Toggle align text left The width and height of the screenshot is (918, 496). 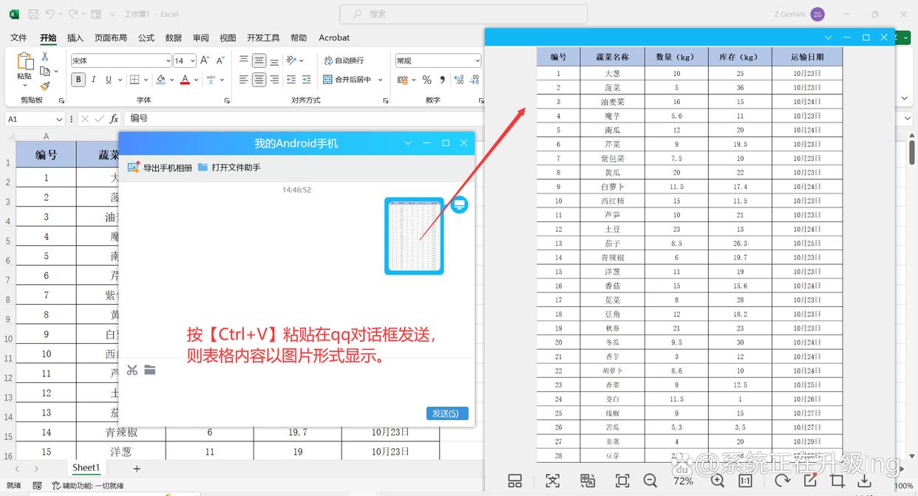coord(243,80)
